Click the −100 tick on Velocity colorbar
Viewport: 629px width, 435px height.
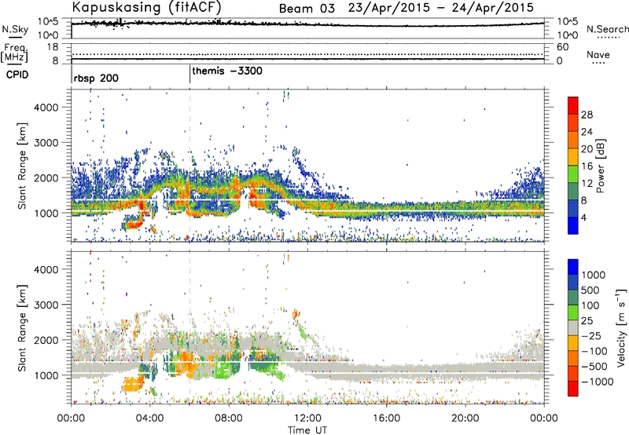pyautogui.click(x=594, y=351)
